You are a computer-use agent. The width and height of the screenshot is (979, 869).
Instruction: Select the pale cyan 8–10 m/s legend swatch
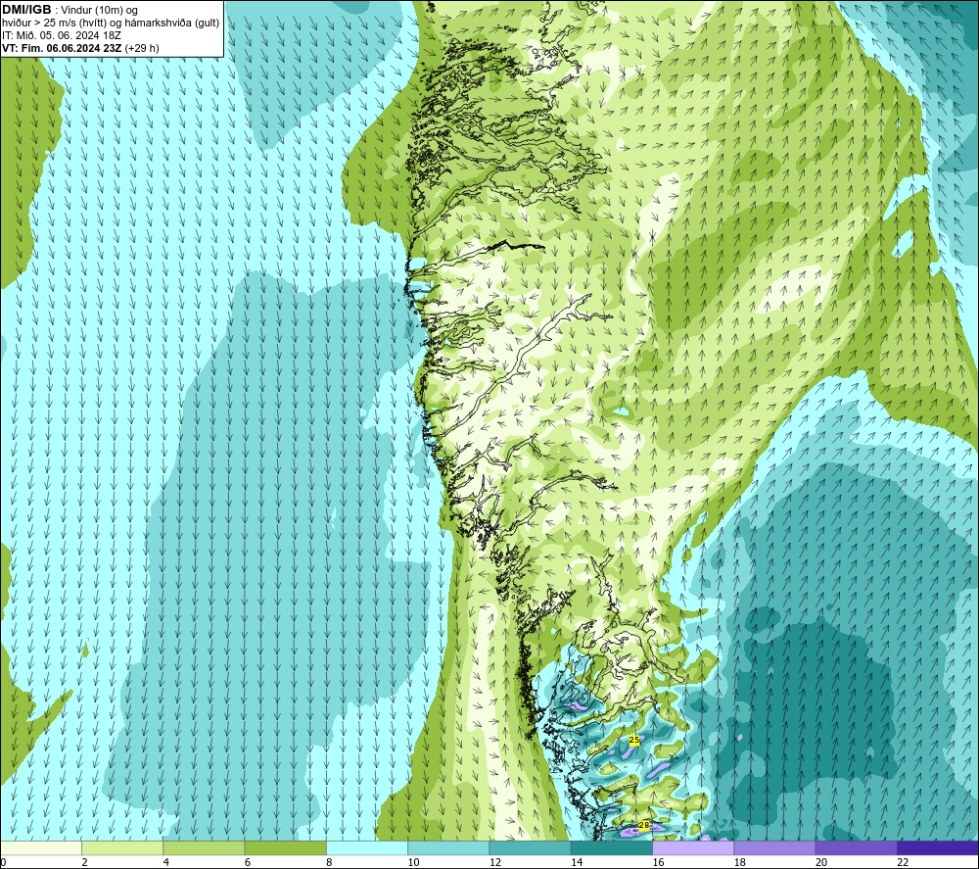pos(367,847)
